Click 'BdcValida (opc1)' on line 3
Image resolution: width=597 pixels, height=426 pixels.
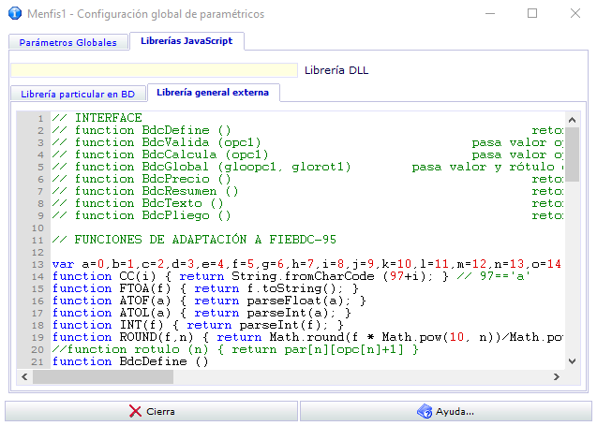coord(201,142)
